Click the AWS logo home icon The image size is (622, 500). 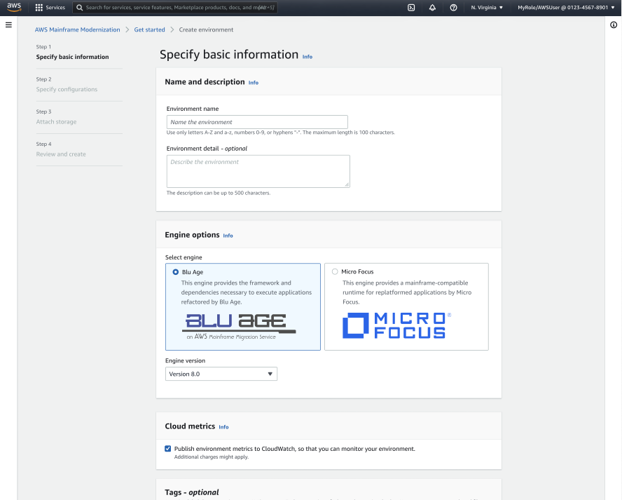pyautogui.click(x=14, y=7)
